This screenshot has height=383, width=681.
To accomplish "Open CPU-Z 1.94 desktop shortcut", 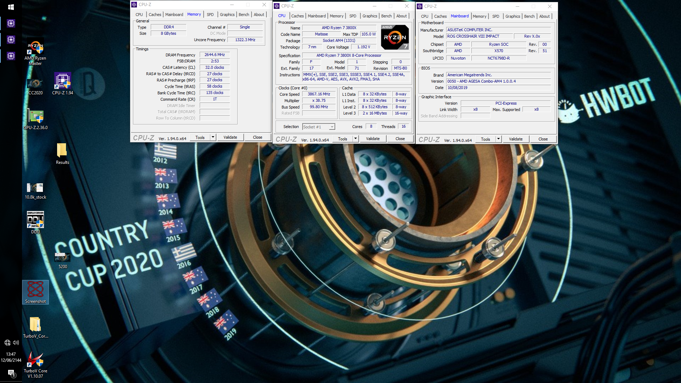I will [x=62, y=84].
